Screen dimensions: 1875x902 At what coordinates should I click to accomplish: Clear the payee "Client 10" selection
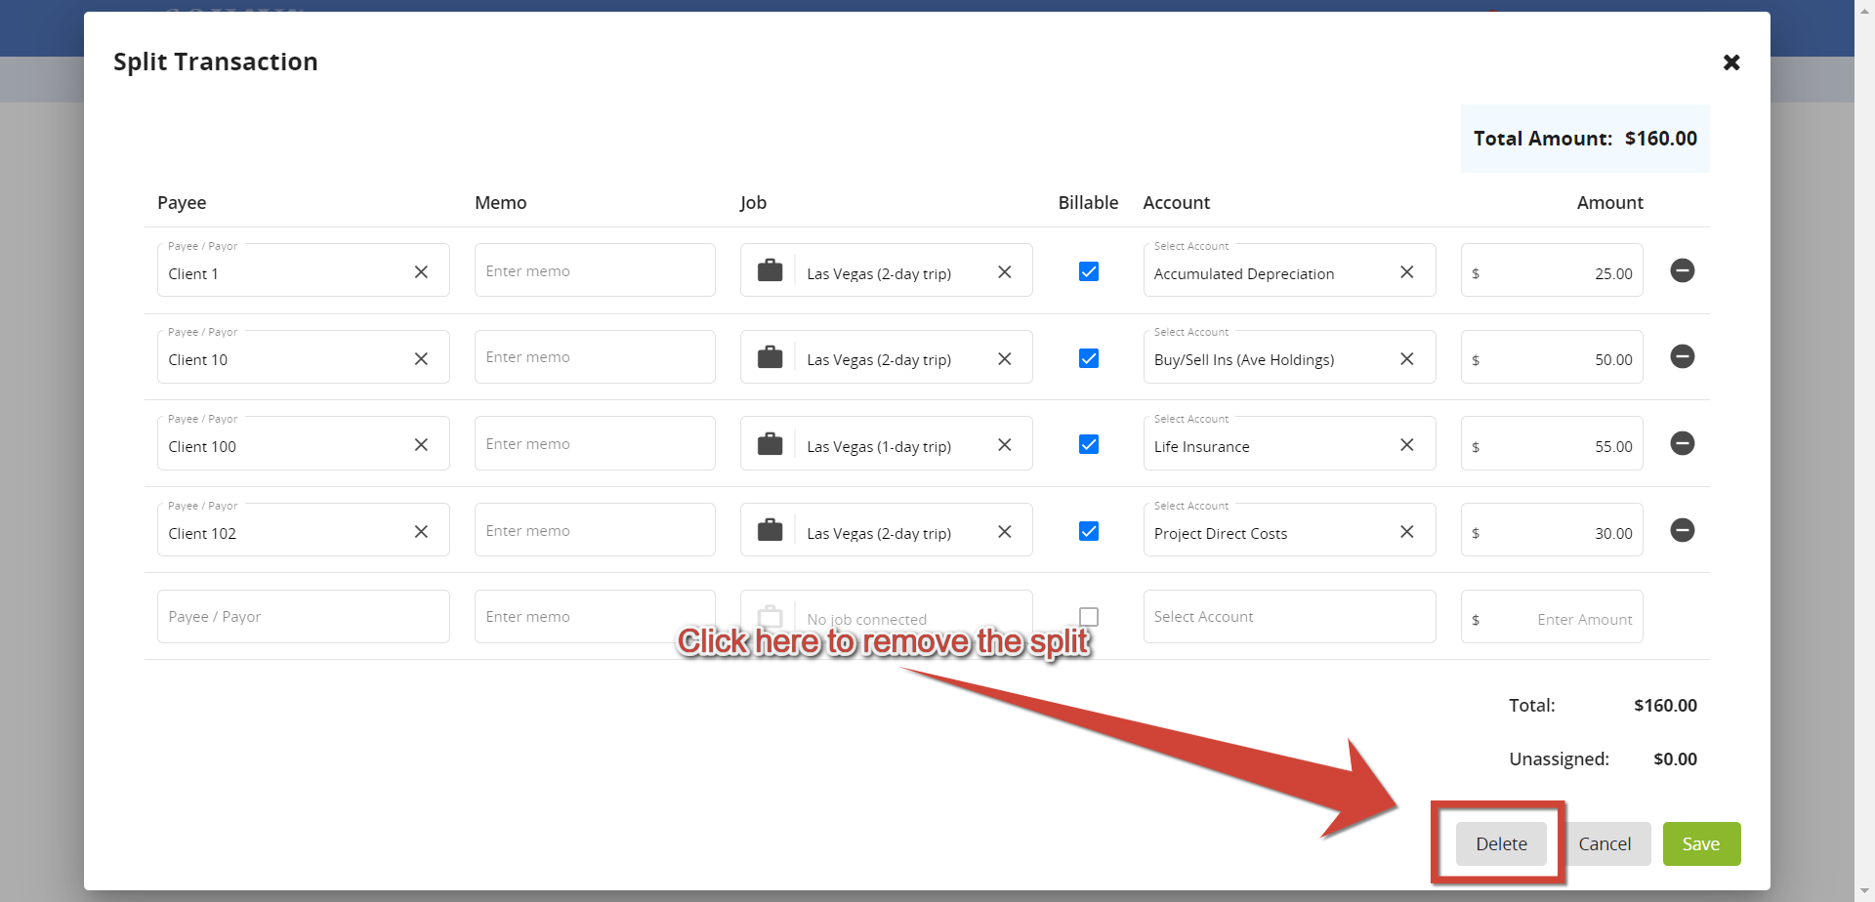click(421, 358)
